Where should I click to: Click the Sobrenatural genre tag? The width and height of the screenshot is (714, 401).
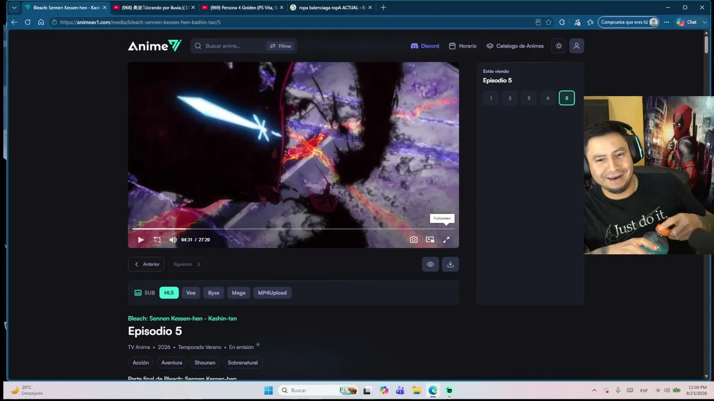coord(243,363)
